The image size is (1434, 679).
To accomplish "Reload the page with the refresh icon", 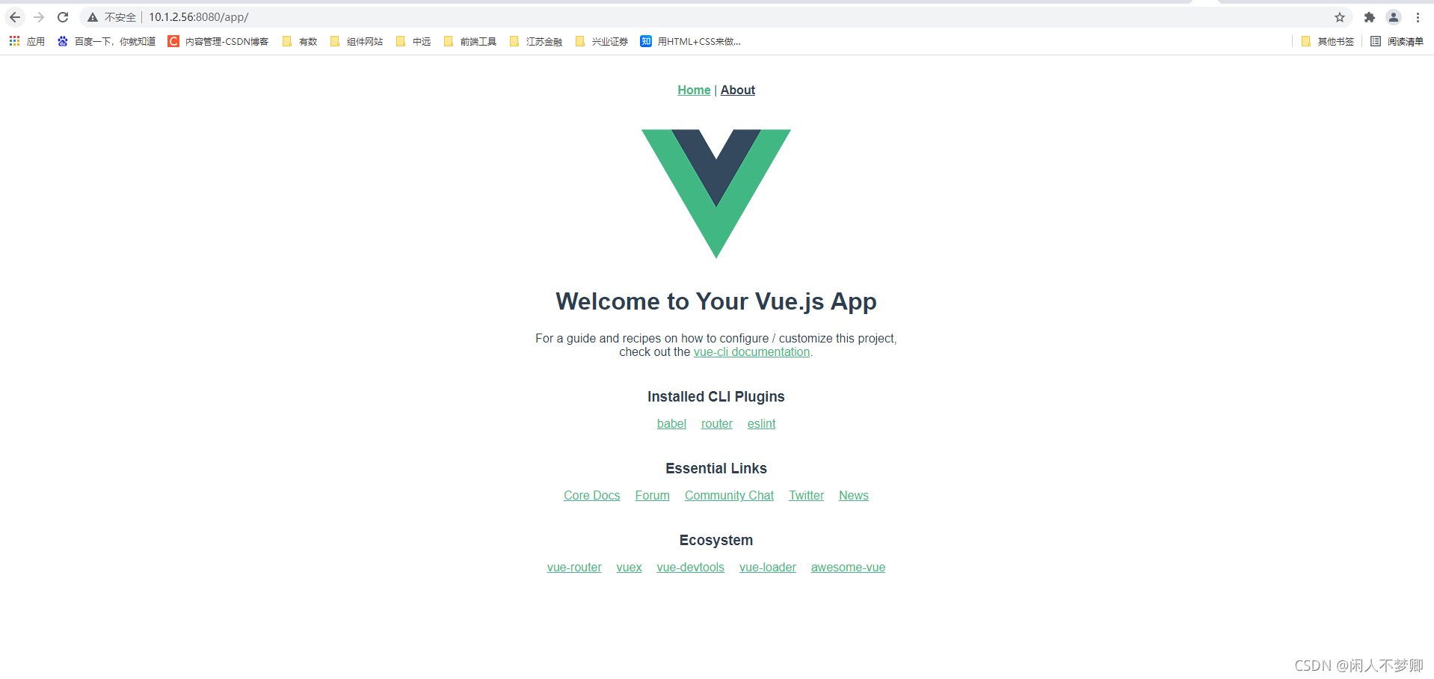I will [63, 17].
